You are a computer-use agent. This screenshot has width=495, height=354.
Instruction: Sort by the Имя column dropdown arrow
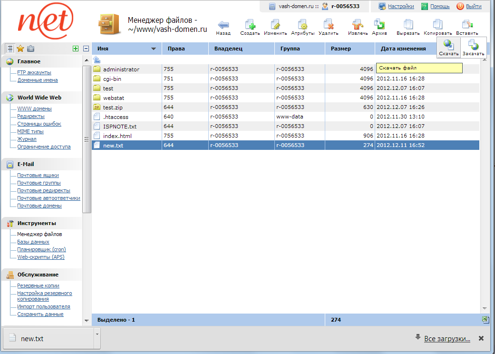[153, 49]
